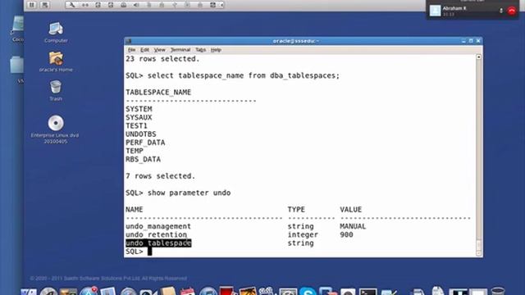The width and height of the screenshot is (525, 295).
Task: Click the TYPE column header
Action: [296, 210]
